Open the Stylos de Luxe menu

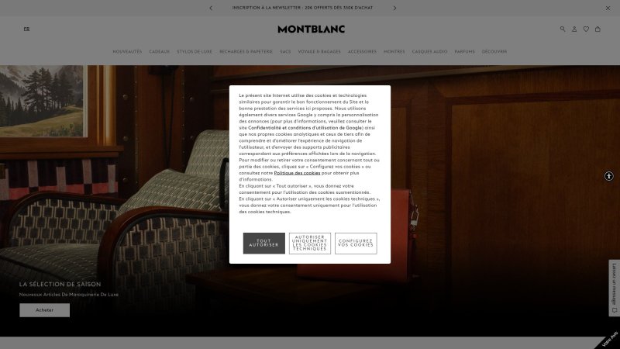point(195,51)
